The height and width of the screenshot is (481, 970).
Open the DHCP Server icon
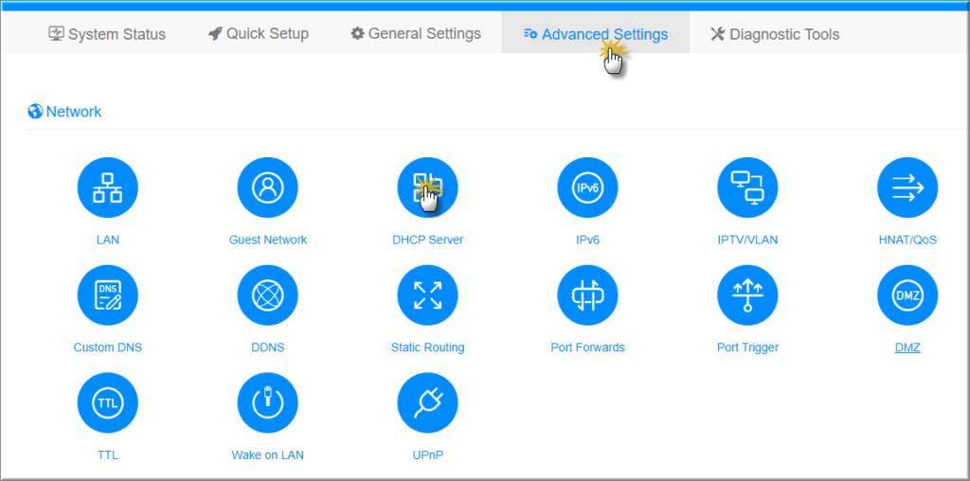tap(427, 187)
